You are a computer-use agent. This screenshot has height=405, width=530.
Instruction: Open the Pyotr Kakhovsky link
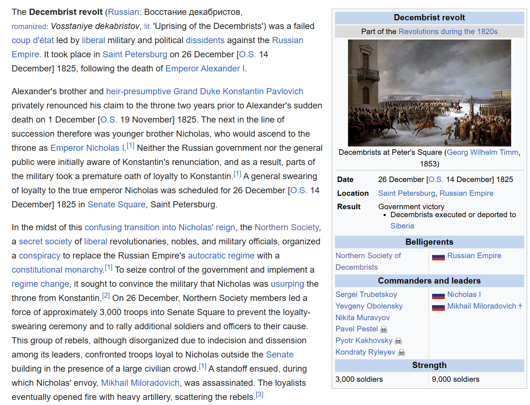364,340
